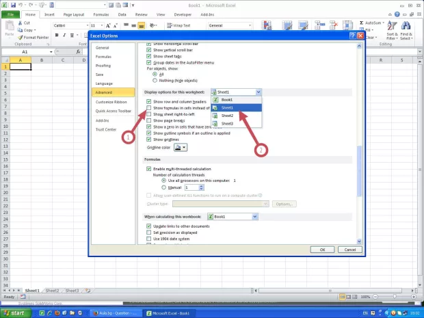Open the Page Layout ribbon tab

75,14
